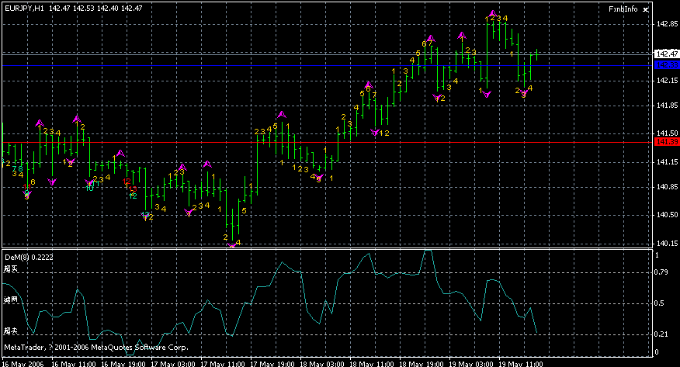Click the 141.15 price scale value

coord(667,162)
